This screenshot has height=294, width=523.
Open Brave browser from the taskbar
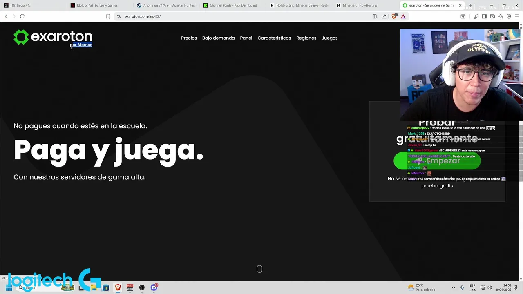click(x=118, y=287)
